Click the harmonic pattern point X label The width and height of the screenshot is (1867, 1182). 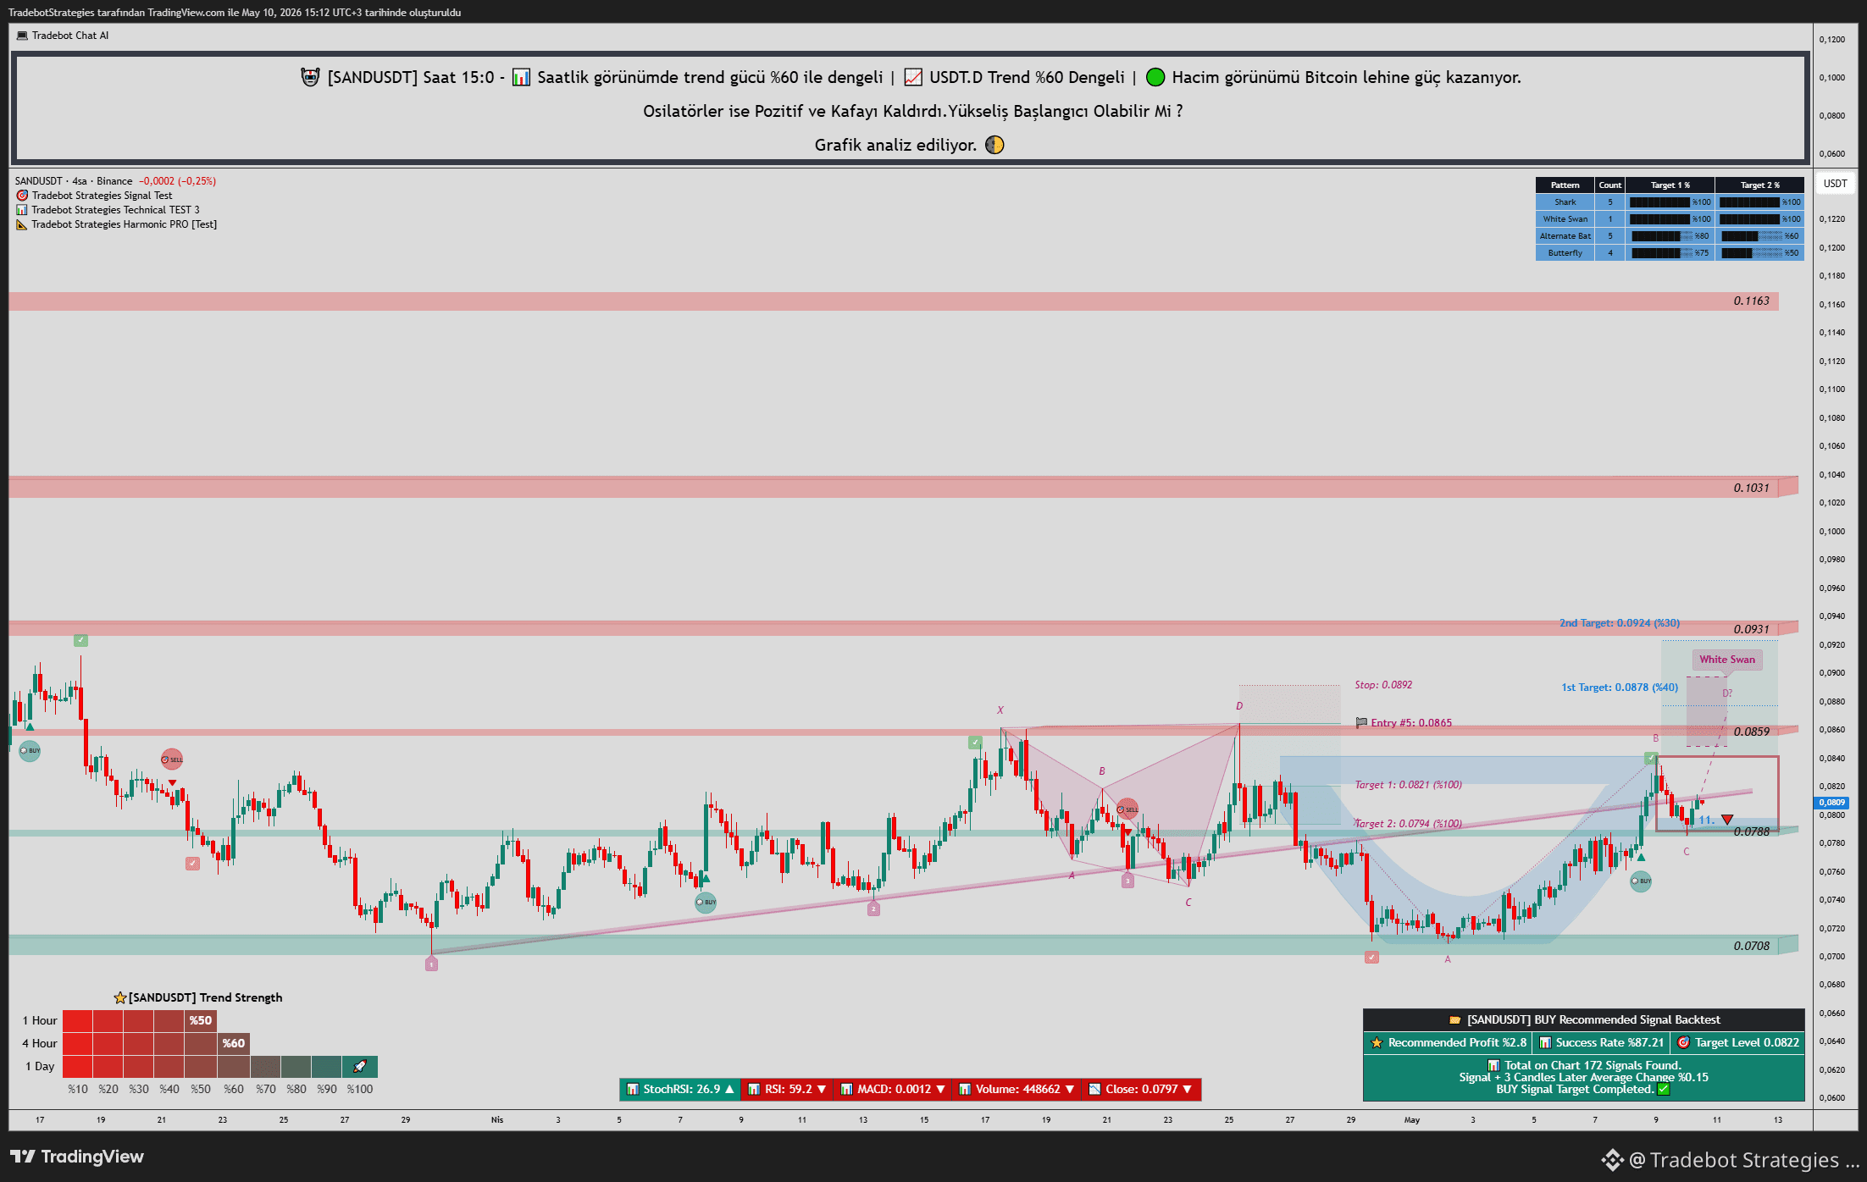click(x=1000, y=710)
